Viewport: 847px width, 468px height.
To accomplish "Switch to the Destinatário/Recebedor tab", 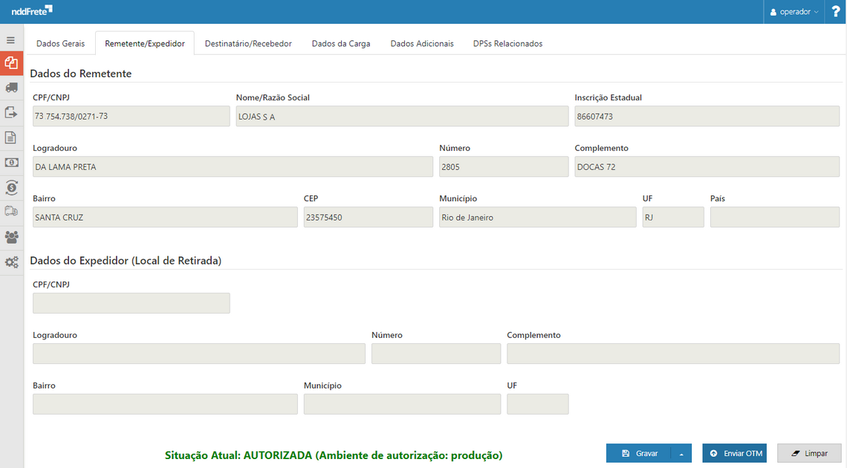I will coord(248,44).
